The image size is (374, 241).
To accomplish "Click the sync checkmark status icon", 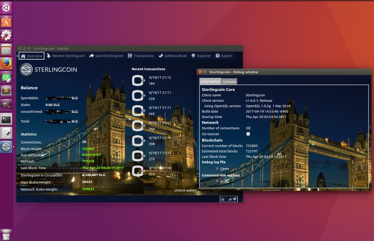I will pyautogui.click(x=235, y=199).
